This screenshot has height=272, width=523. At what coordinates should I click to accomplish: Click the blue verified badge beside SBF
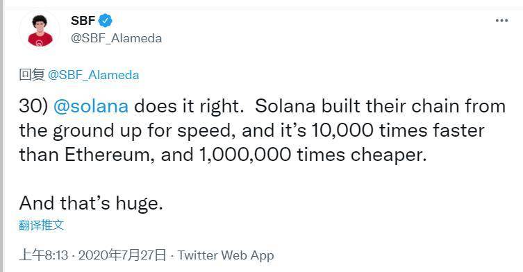tap(106, 21)
